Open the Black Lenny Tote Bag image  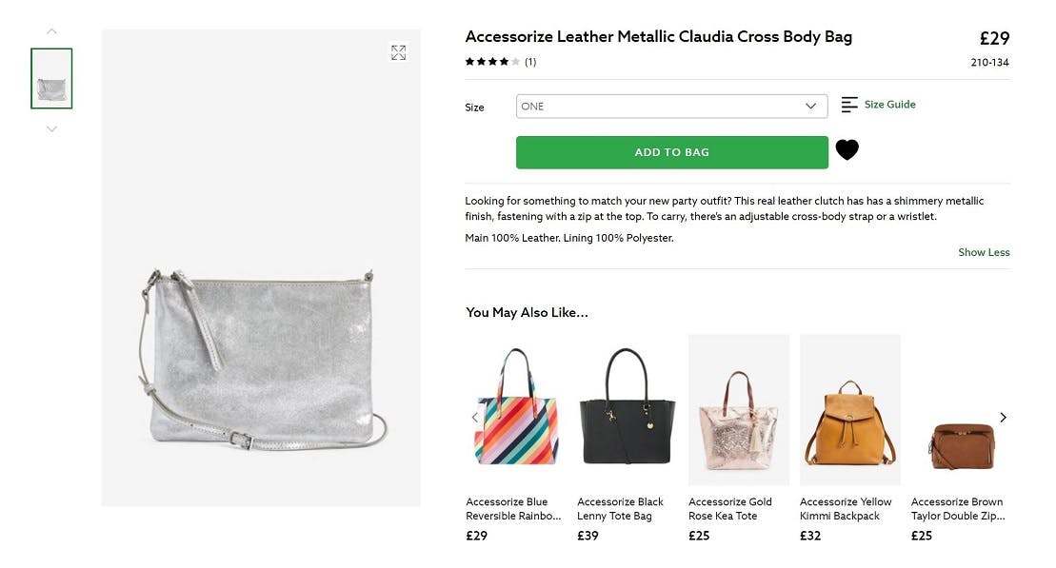627,409
